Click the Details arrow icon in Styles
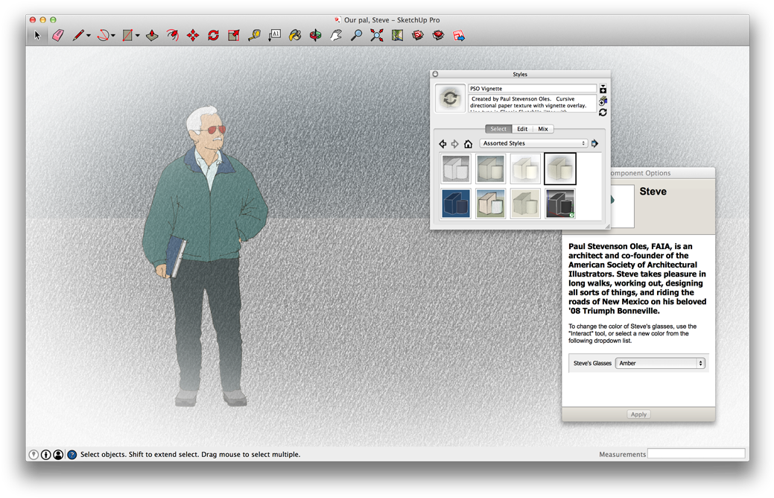Image resolution: width=774 pixels, height=498 pixels. (594, 143)
